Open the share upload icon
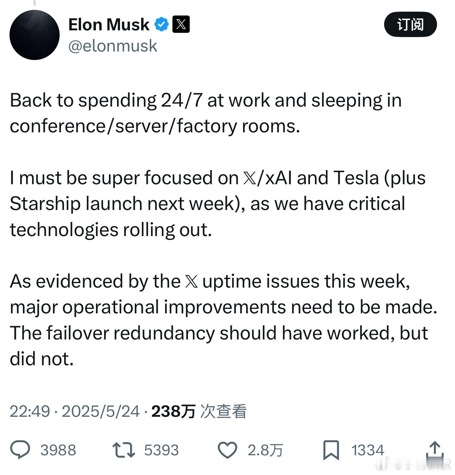This screenshot has width=455, height=475. (435, 450)
